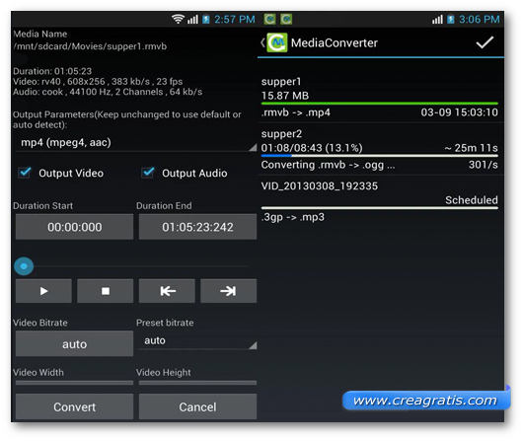Tap the 2:57 PM clock

pos(235,20)
